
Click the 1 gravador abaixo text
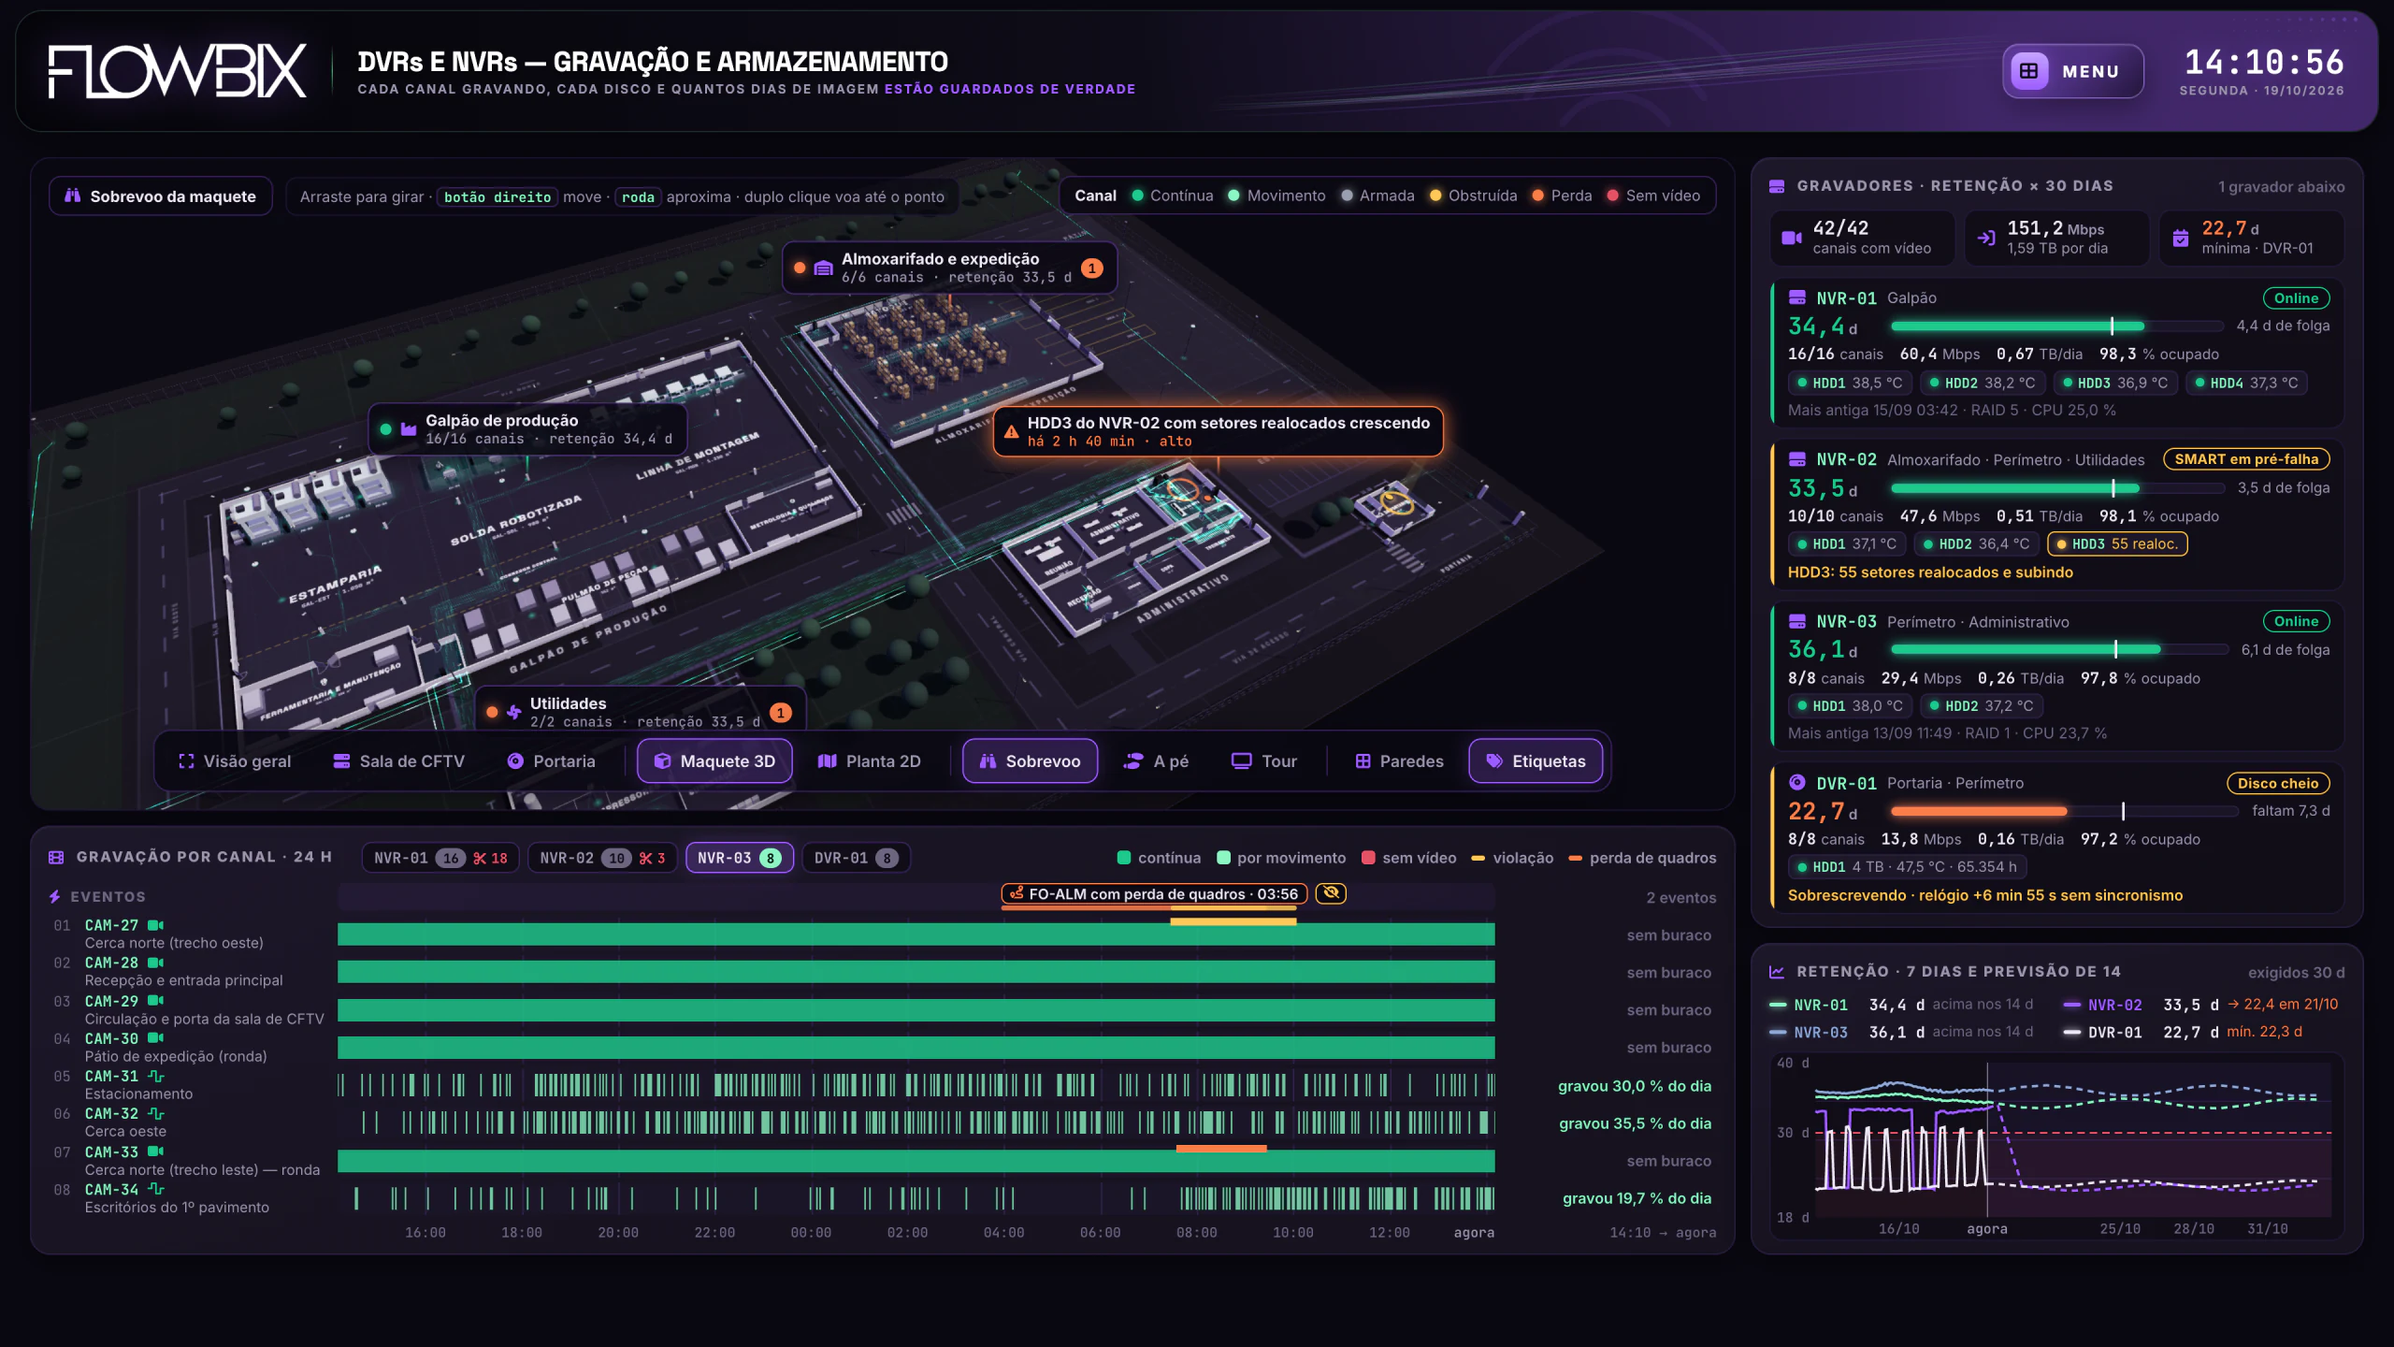click(x=2281, y=187)
